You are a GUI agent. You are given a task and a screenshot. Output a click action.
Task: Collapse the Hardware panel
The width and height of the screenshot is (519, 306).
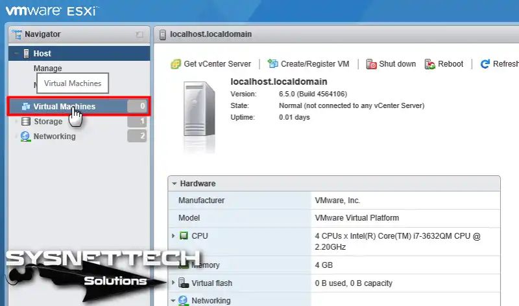tap(174, 184)
